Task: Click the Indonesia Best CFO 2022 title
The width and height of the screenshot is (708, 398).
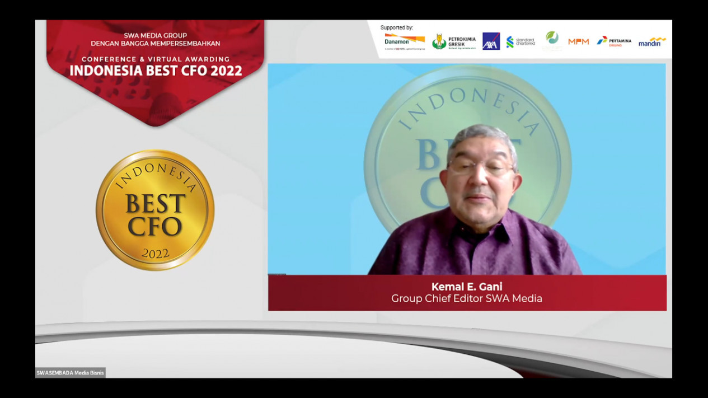Action: 156,71
